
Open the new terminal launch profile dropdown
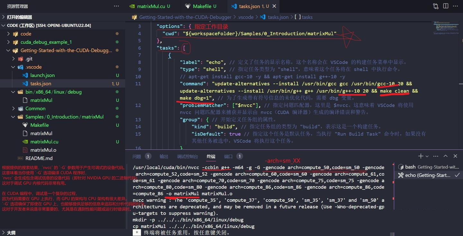tap(427, 156)
